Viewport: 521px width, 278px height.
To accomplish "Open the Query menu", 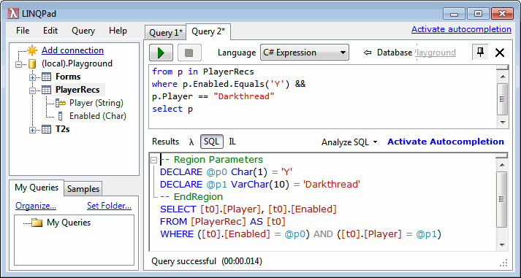I will 83,31.
